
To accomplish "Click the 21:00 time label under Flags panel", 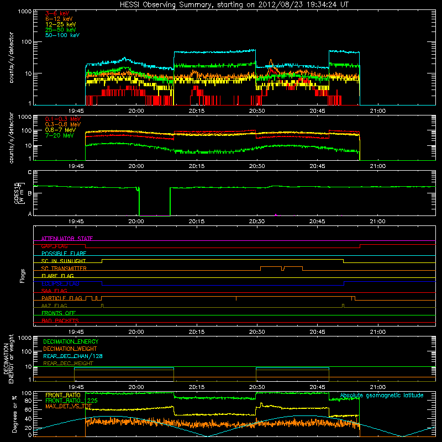I will point(377,332).
